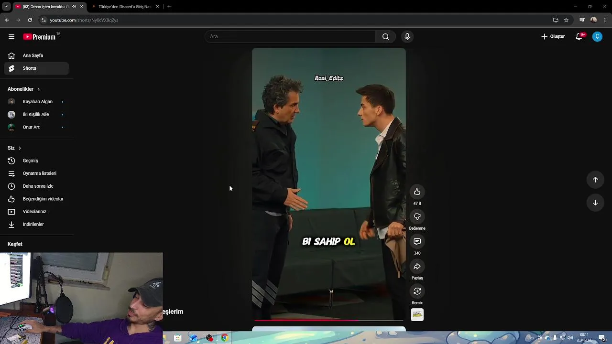Click the Oluştur create button

[553, 37]
